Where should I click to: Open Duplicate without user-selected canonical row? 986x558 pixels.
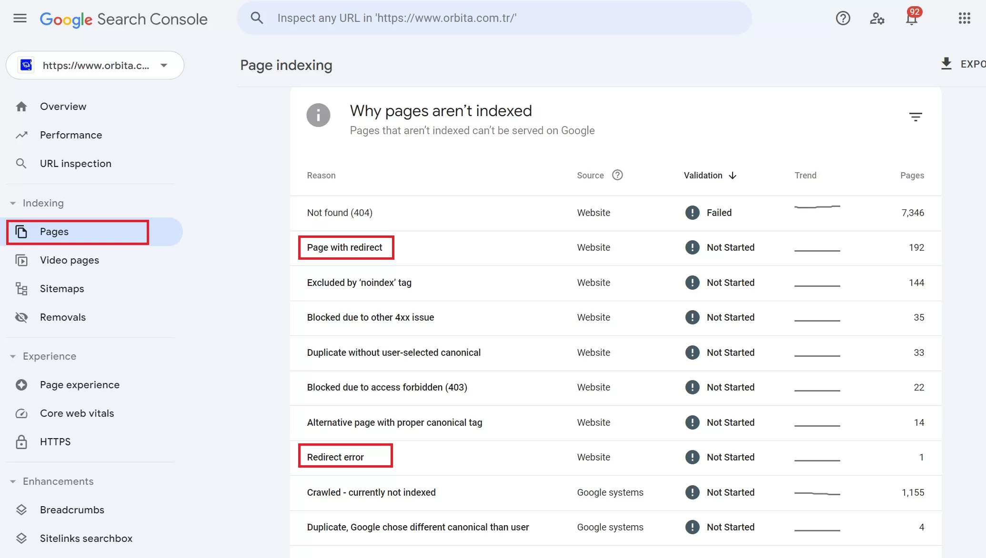pyautogui.click(x=615, y=353)
